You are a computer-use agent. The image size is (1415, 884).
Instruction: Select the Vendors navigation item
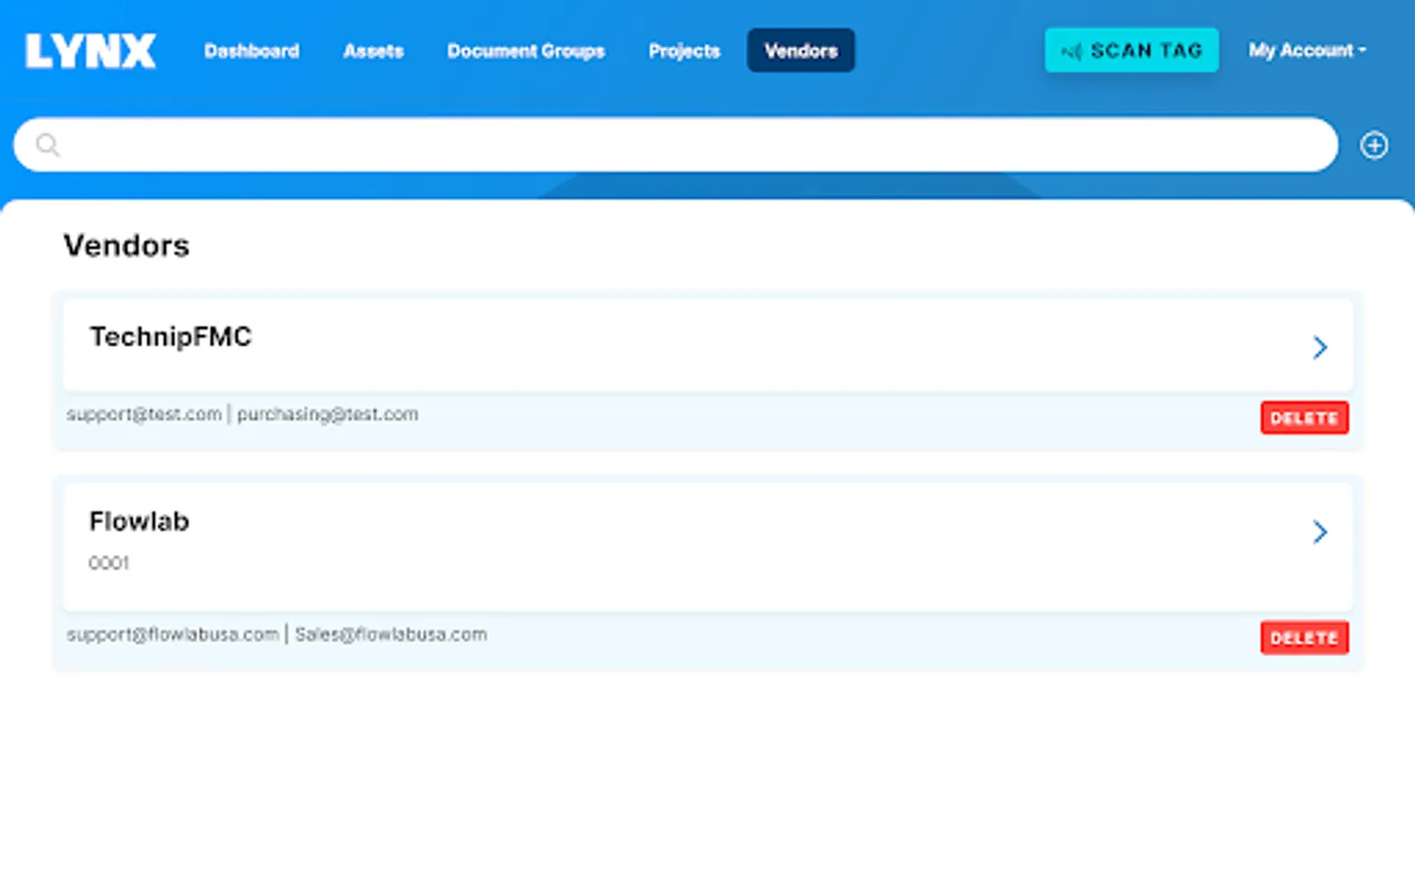pyautogui.click(x=800, y=50)
